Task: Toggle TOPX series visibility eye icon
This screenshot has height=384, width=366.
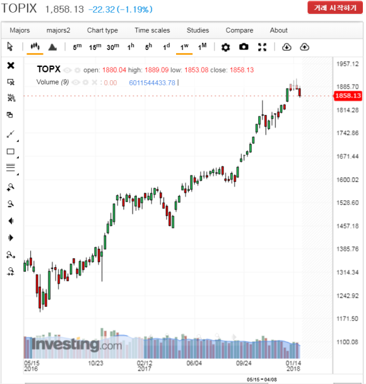Action: pos(67,70)
